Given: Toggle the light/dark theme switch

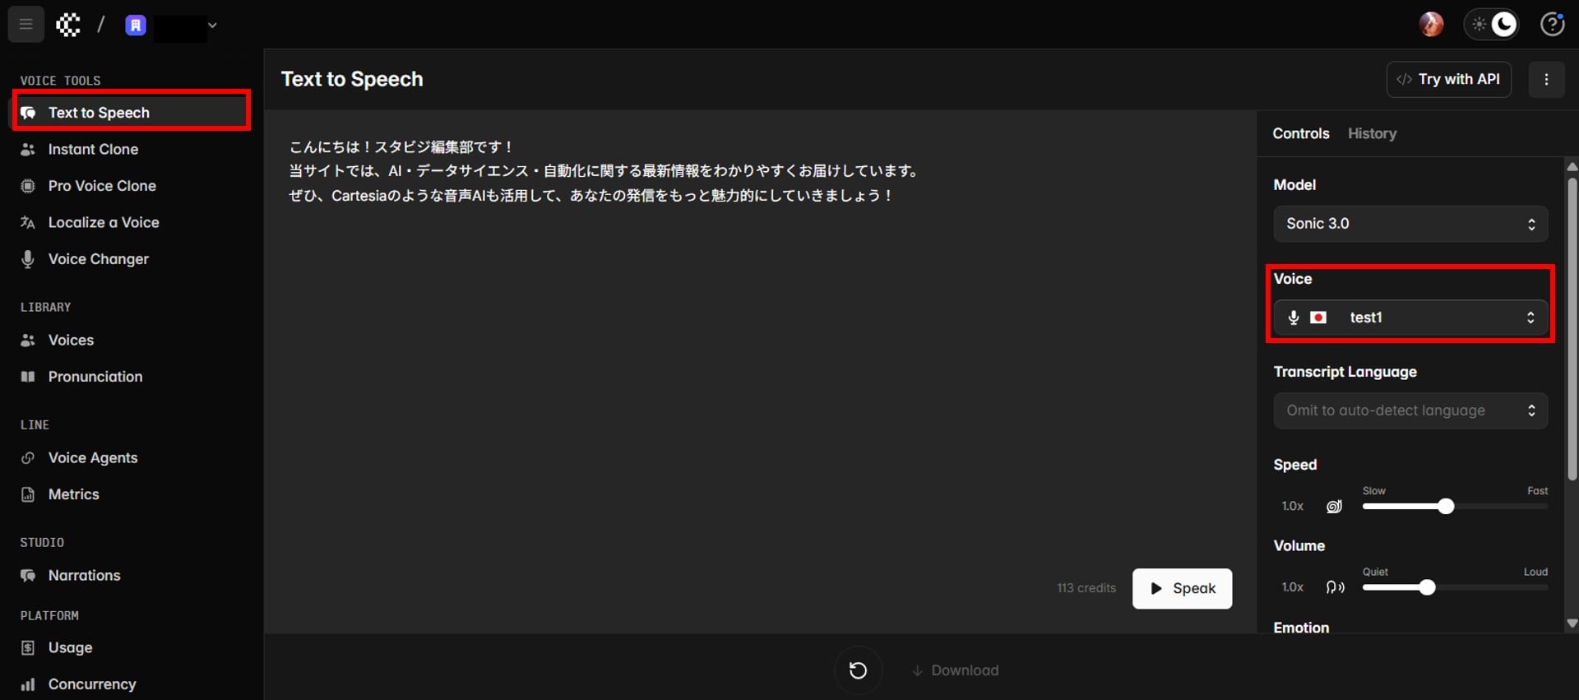Looking at the screenshot, I should [1492, 25].
